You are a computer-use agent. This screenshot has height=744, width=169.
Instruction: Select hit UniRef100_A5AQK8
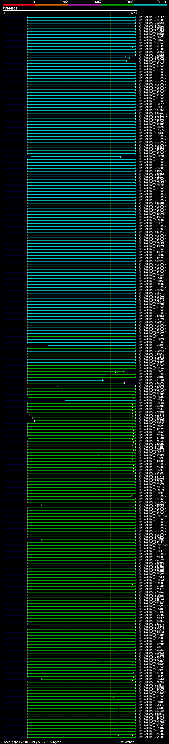(x=152, y=55)
